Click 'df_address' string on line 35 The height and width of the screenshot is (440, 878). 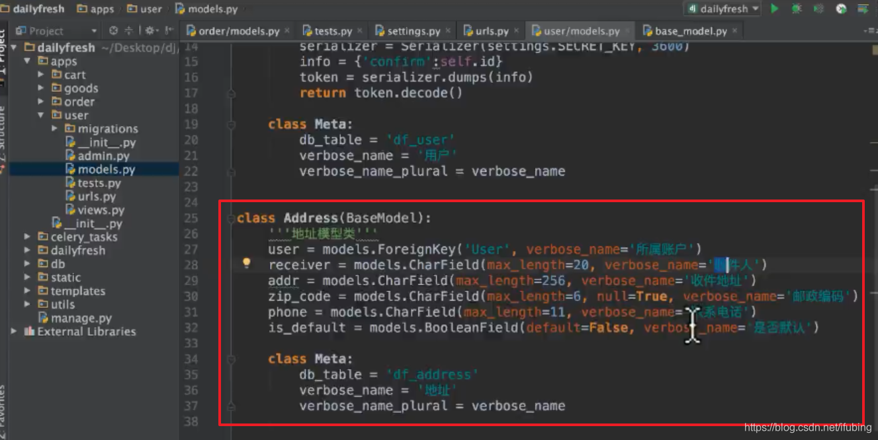(432, 375)
